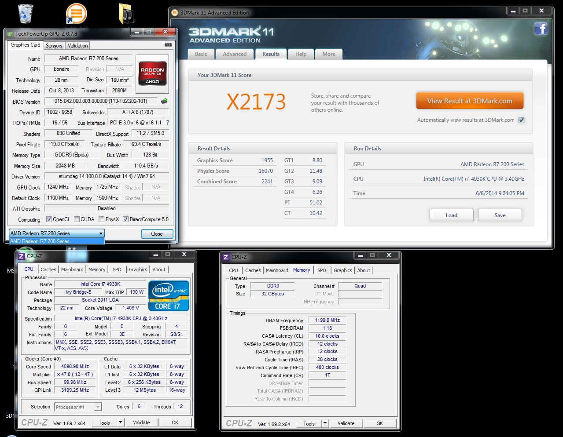Viewport: 563px width, 437px height.
Task: Open the orange shortcut icon on the desktop
Action: pos(76,14)
